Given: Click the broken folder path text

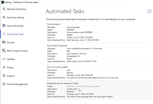Looking at the screenshot, I should click(83, 86).
